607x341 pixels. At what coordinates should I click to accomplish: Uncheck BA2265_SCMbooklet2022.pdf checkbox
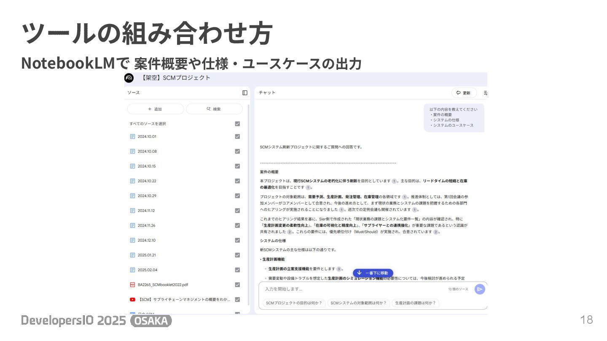tap(237, 285)
